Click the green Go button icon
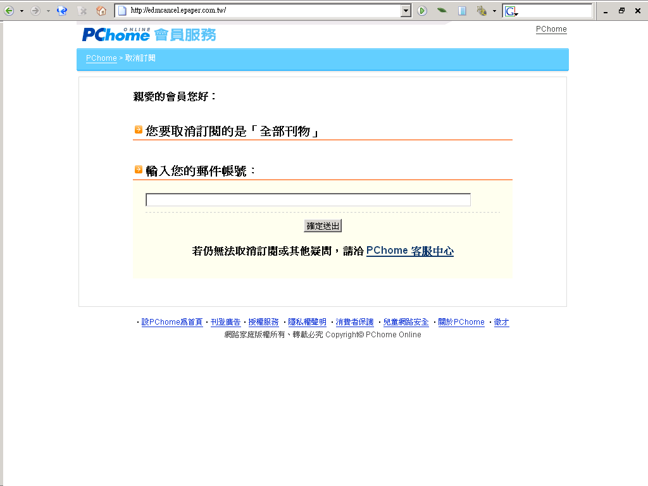This screenshot has width=648, height=486. 422,11
